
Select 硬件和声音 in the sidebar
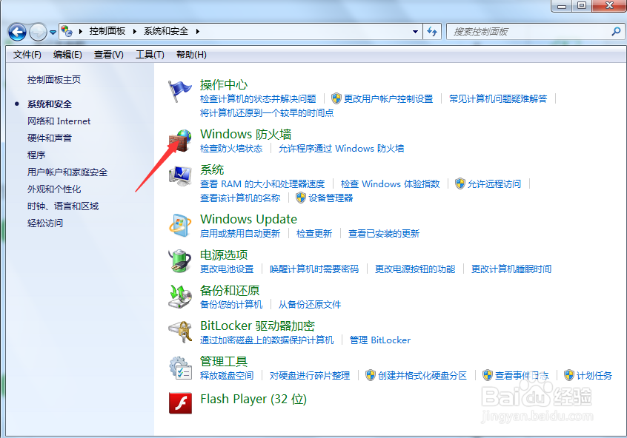(x=50, y=138)
